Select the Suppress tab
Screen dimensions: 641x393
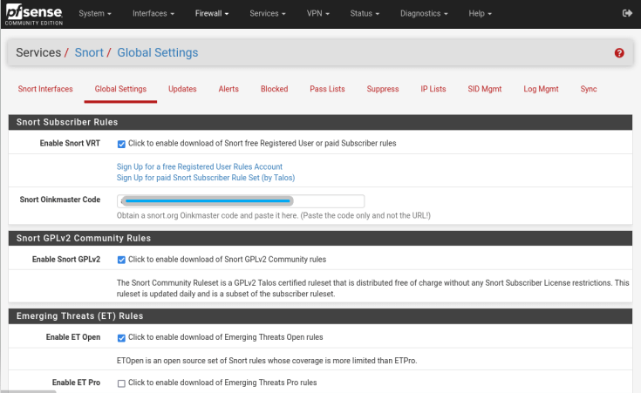click(383, 89)
